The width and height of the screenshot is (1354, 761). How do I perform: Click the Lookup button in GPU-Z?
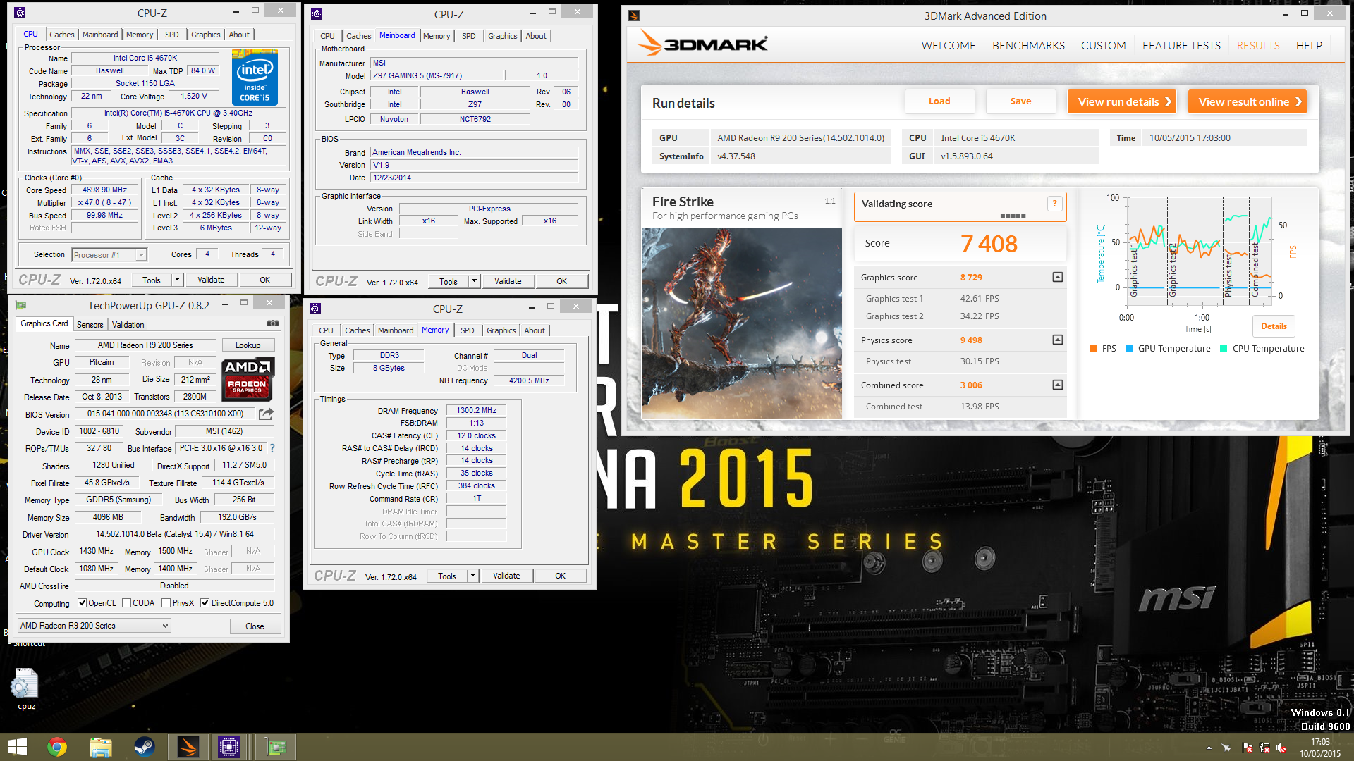tap(248, 345)
